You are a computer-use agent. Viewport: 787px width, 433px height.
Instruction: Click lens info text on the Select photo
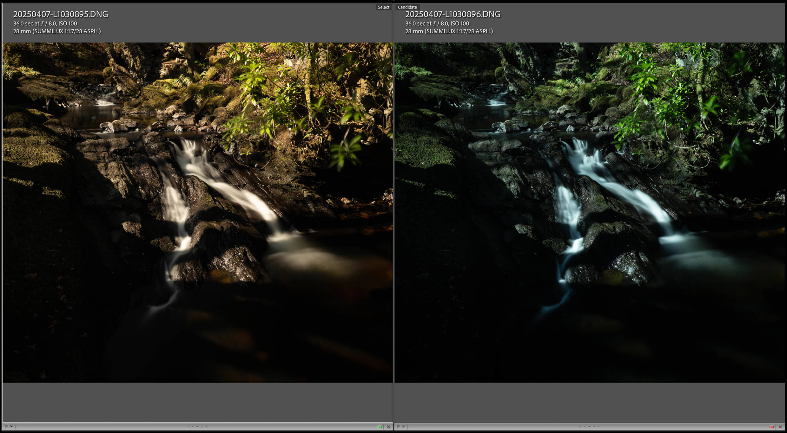pyautogui.click(x=57, y=31)
